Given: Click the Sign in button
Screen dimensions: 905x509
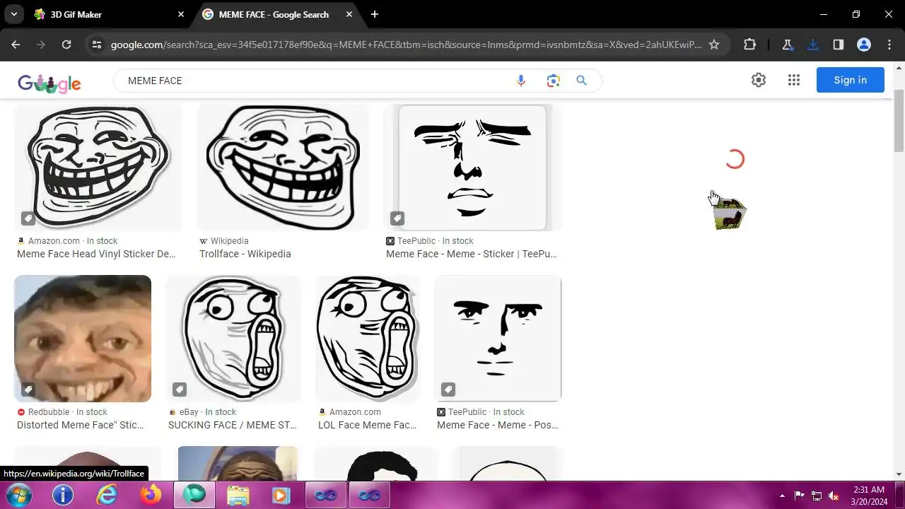Looking at the screenshot, I should 850,80.
